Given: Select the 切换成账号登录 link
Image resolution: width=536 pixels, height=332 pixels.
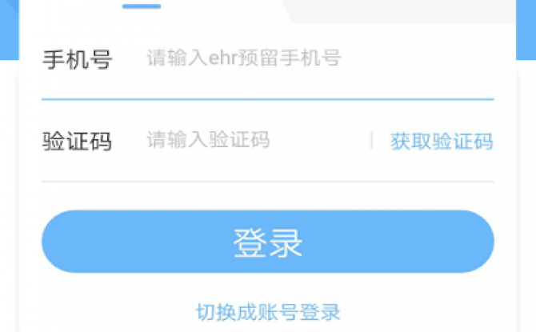Looking at the screenshot, I should tap(268, 312).
